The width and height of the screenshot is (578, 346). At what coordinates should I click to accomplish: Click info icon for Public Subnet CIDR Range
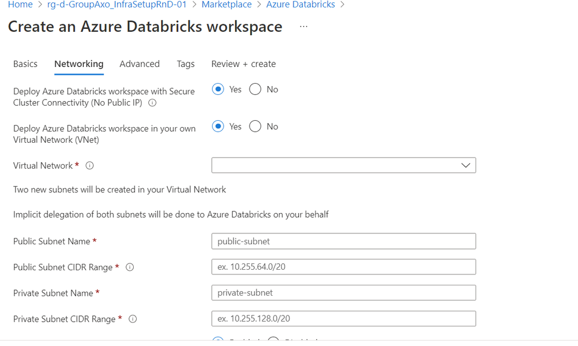pyautogui.click(x=130, y=267)
